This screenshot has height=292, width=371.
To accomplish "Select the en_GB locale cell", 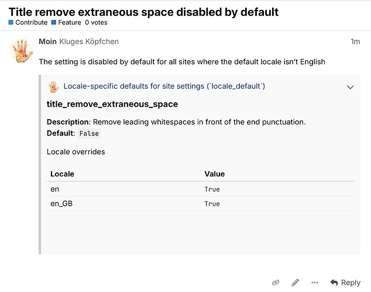I will pyautogui.click(x=61, y=203).
